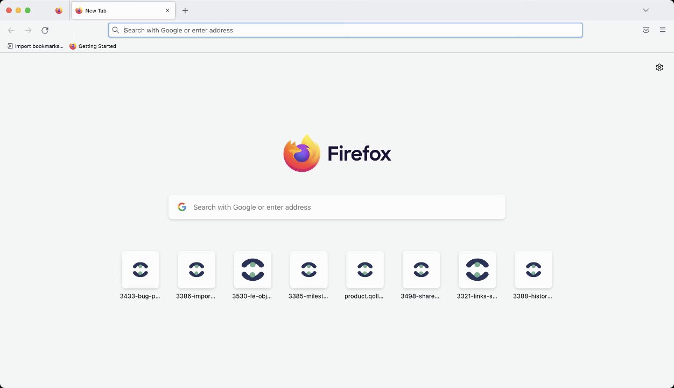Open the pinned Firefox tab
Image resolution: width=674 pixels, height=388 pixels.
pyautogui.click(x=59, y=10)
